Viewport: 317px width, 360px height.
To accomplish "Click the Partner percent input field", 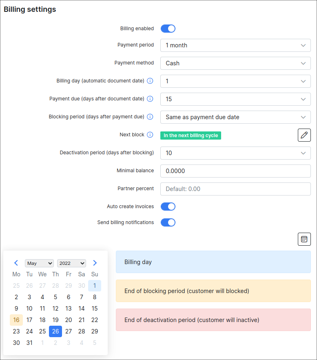I will (235, 189).
